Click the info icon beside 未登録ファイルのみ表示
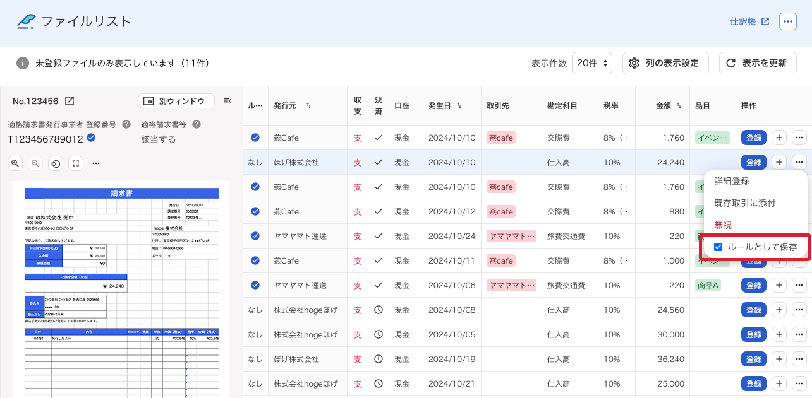812x398 pixels. [x=23, y=63]
